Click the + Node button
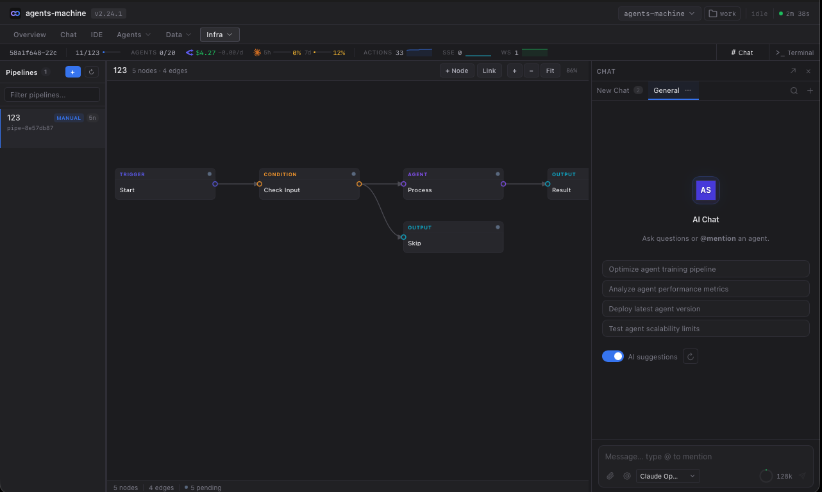The height and width of the screenshot is (492, 822). coord(457,71)
